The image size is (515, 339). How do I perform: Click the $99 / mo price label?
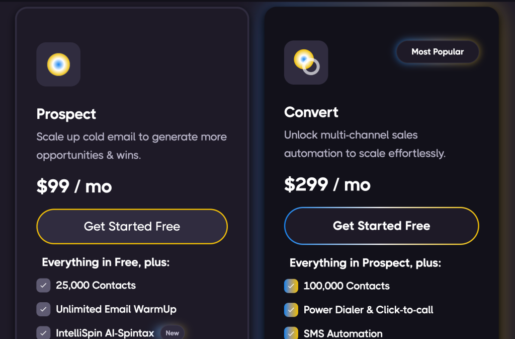pos(74,186)
